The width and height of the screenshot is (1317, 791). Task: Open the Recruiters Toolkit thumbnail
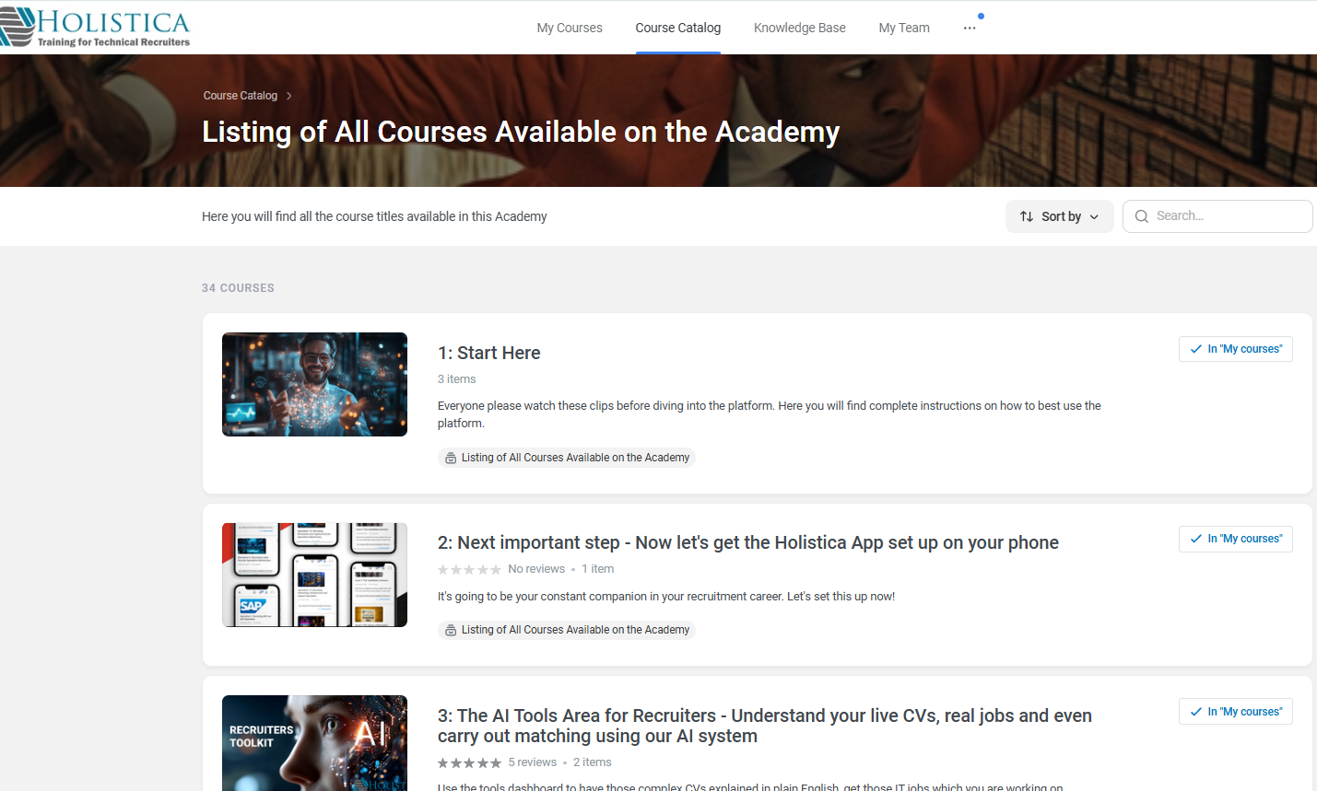(x=314, y=743)
